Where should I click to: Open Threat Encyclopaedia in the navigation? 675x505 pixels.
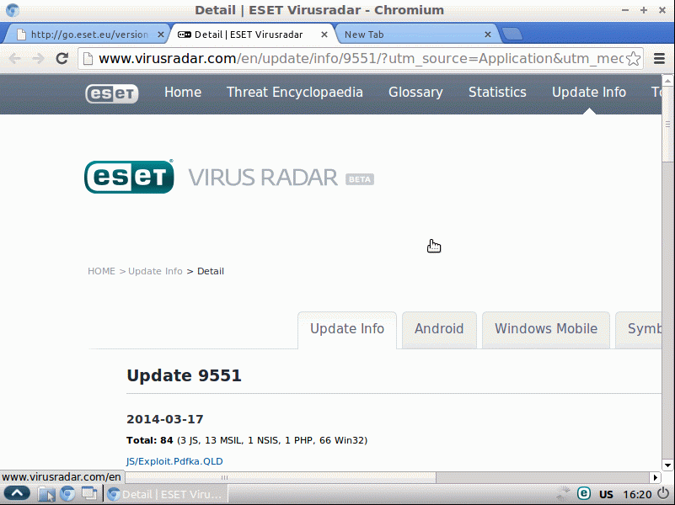[295, 92]
